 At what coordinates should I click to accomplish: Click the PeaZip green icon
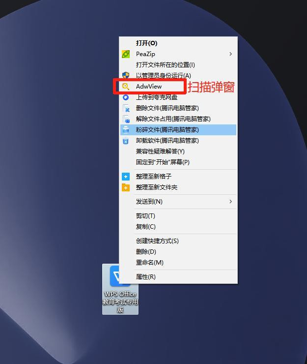click(x=126, y=54)
